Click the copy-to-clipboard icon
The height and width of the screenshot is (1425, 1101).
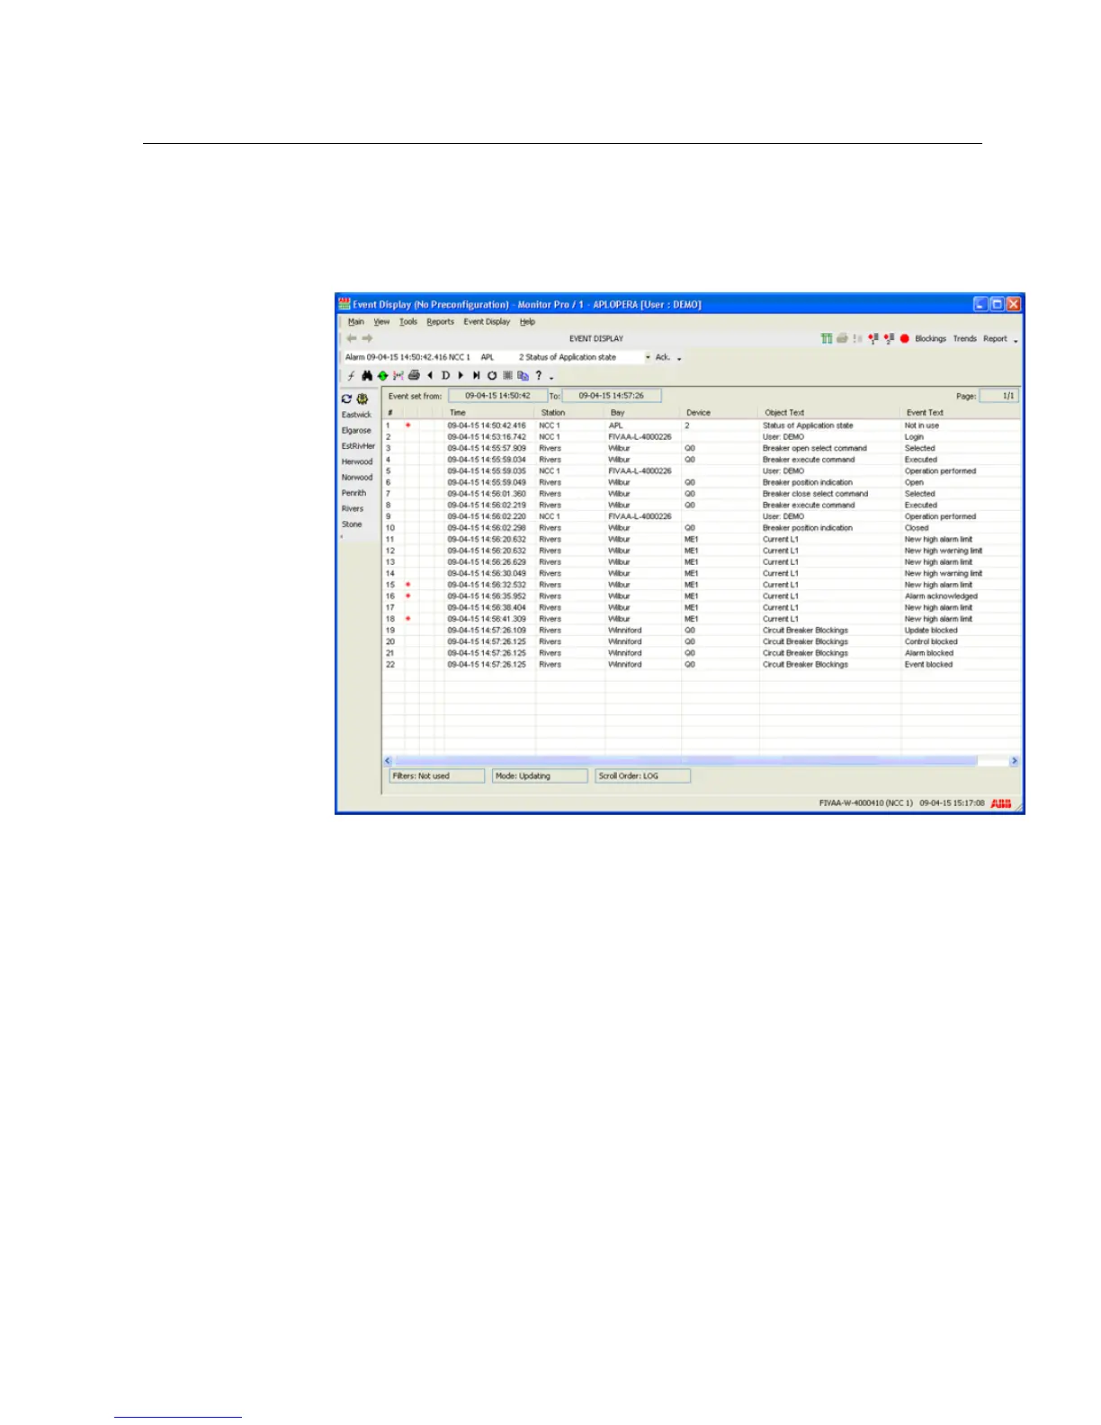coord(523,376)
